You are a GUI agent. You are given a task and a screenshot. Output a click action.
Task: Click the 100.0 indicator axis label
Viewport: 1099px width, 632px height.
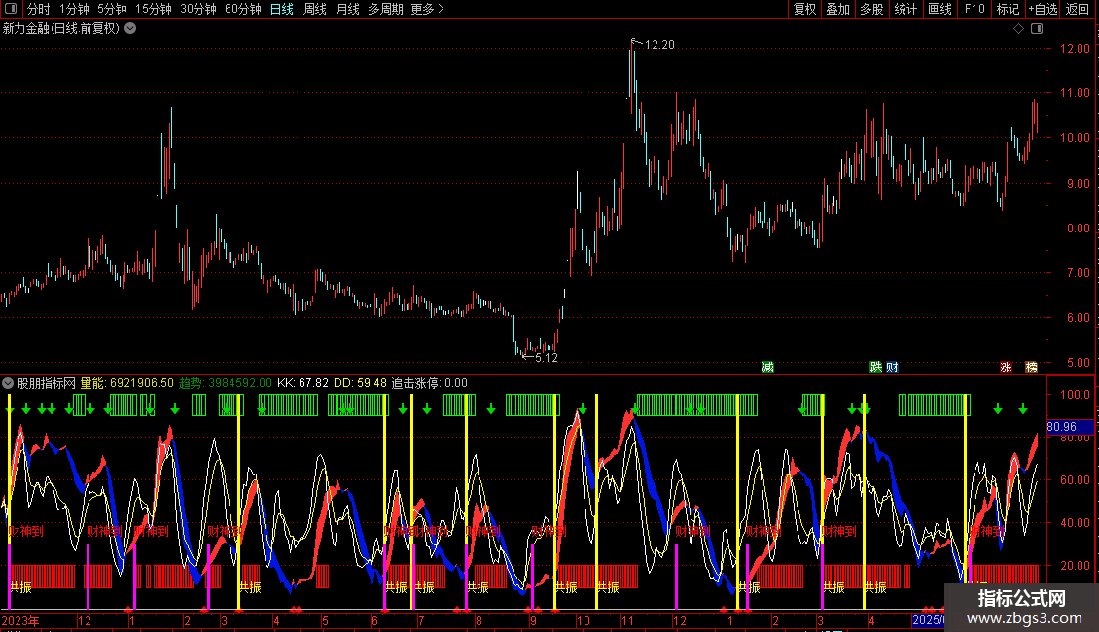1075,395
